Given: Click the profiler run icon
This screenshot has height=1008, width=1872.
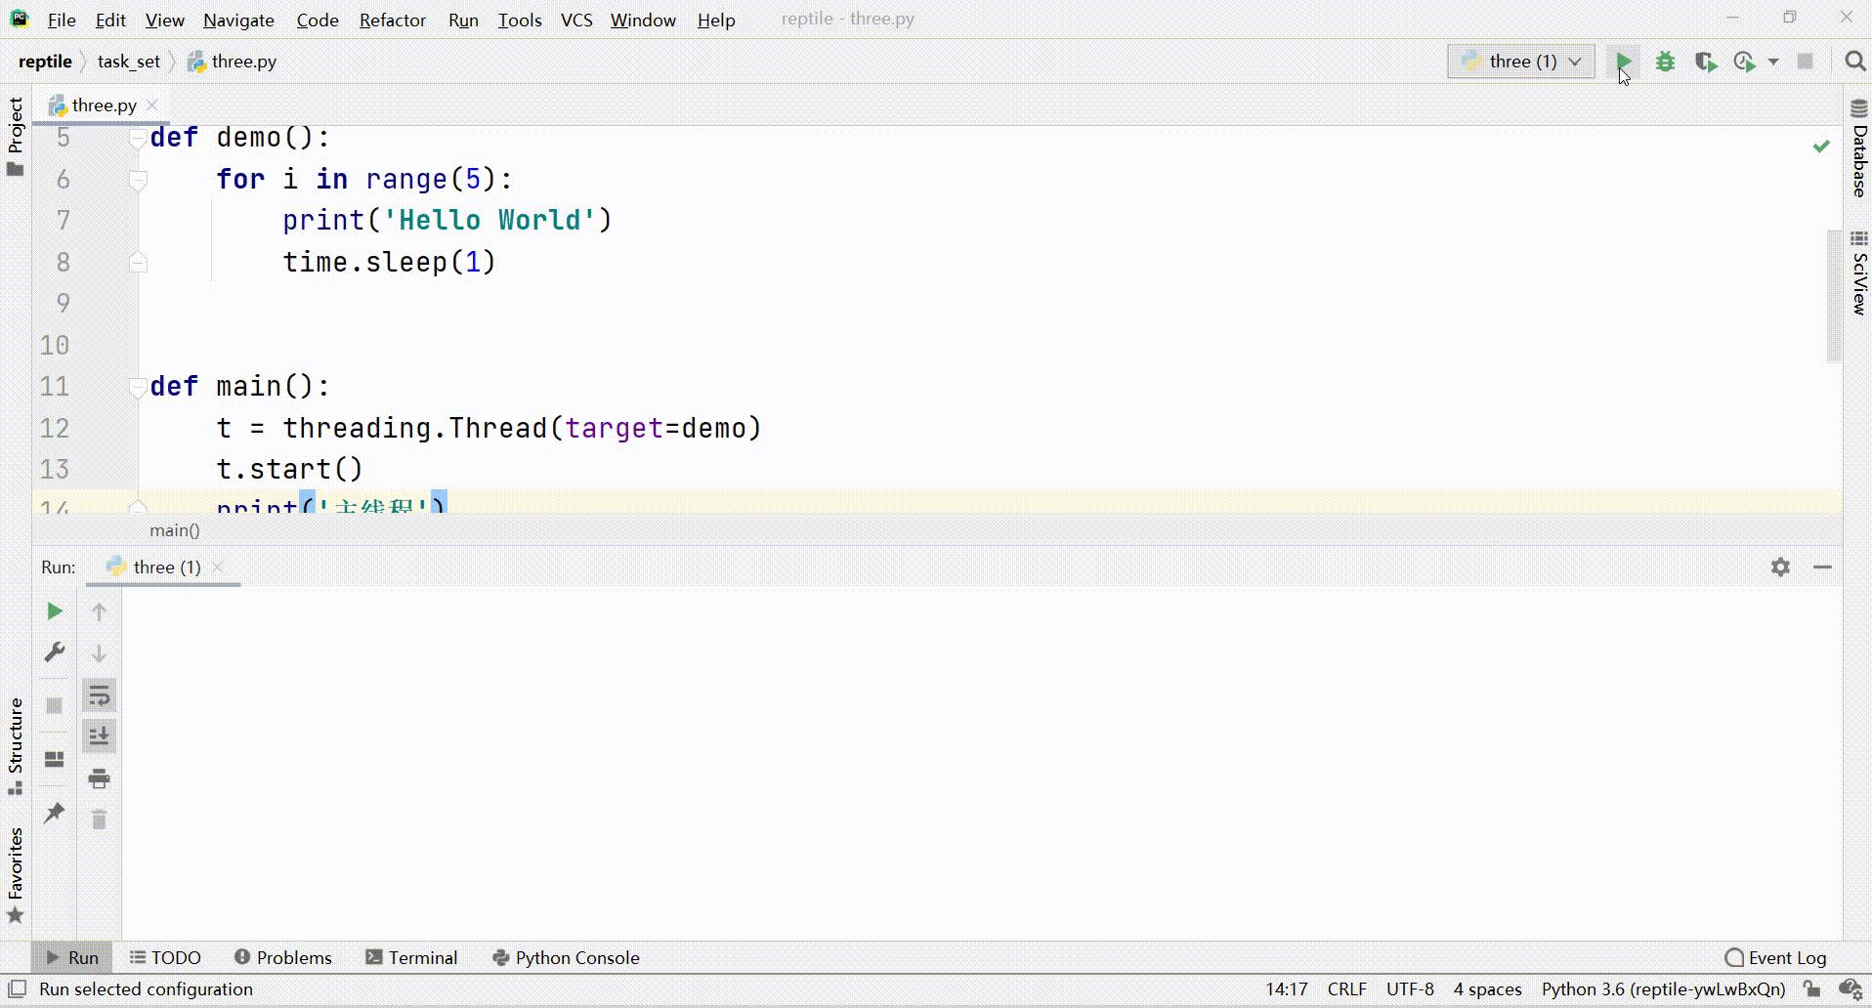Looking at the screenshot, I should point(1745,62).
